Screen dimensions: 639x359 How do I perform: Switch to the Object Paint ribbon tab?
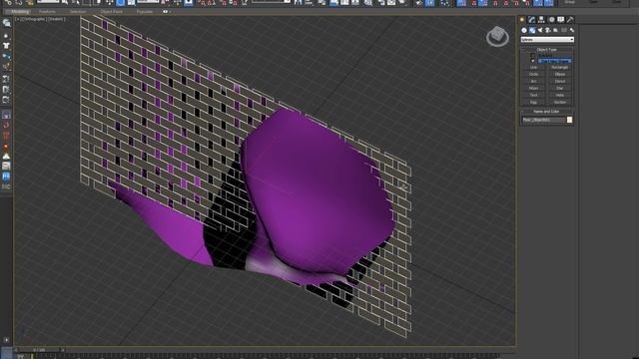111,11
